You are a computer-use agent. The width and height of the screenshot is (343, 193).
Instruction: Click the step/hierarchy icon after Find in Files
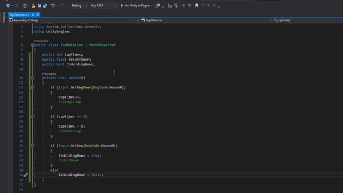click(170, 5)
